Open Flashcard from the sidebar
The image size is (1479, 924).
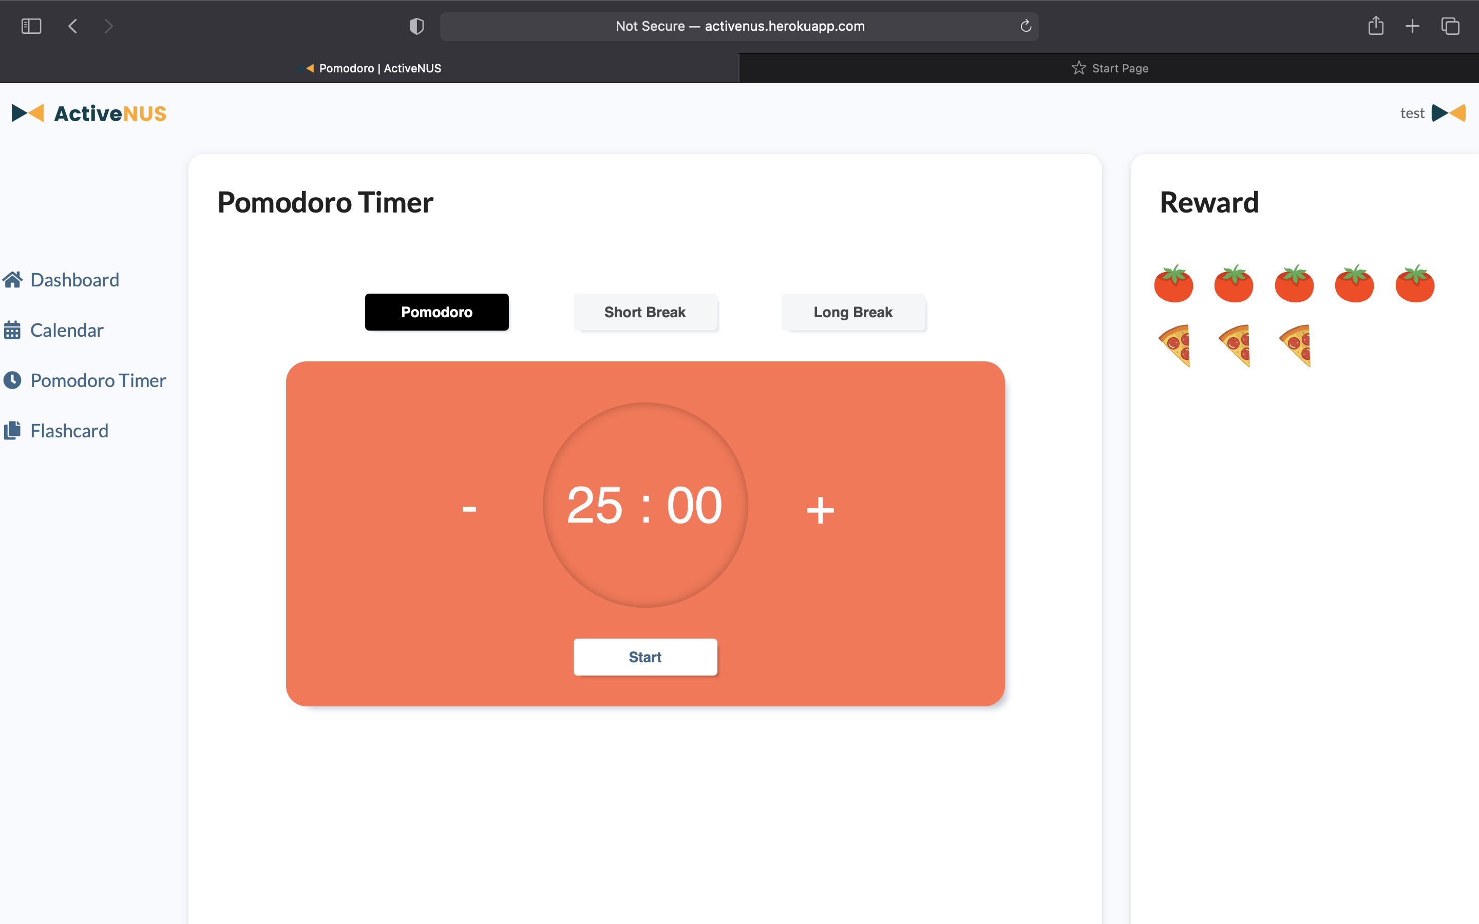(x=69, y=431)
